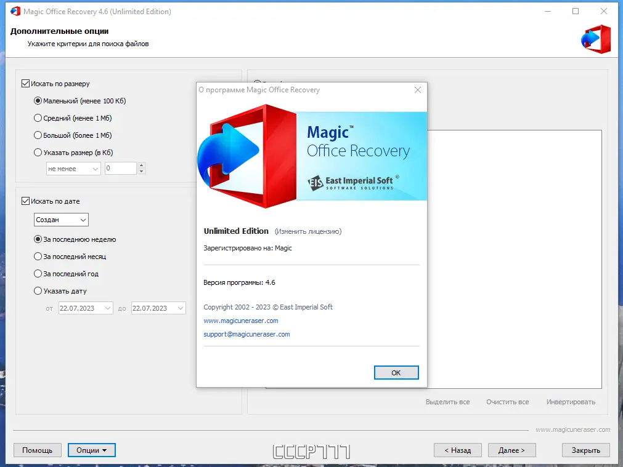This screenshot has width=623, height=467.
Task: Click 'Очистить все' link
Action: (x=507, y=402)
